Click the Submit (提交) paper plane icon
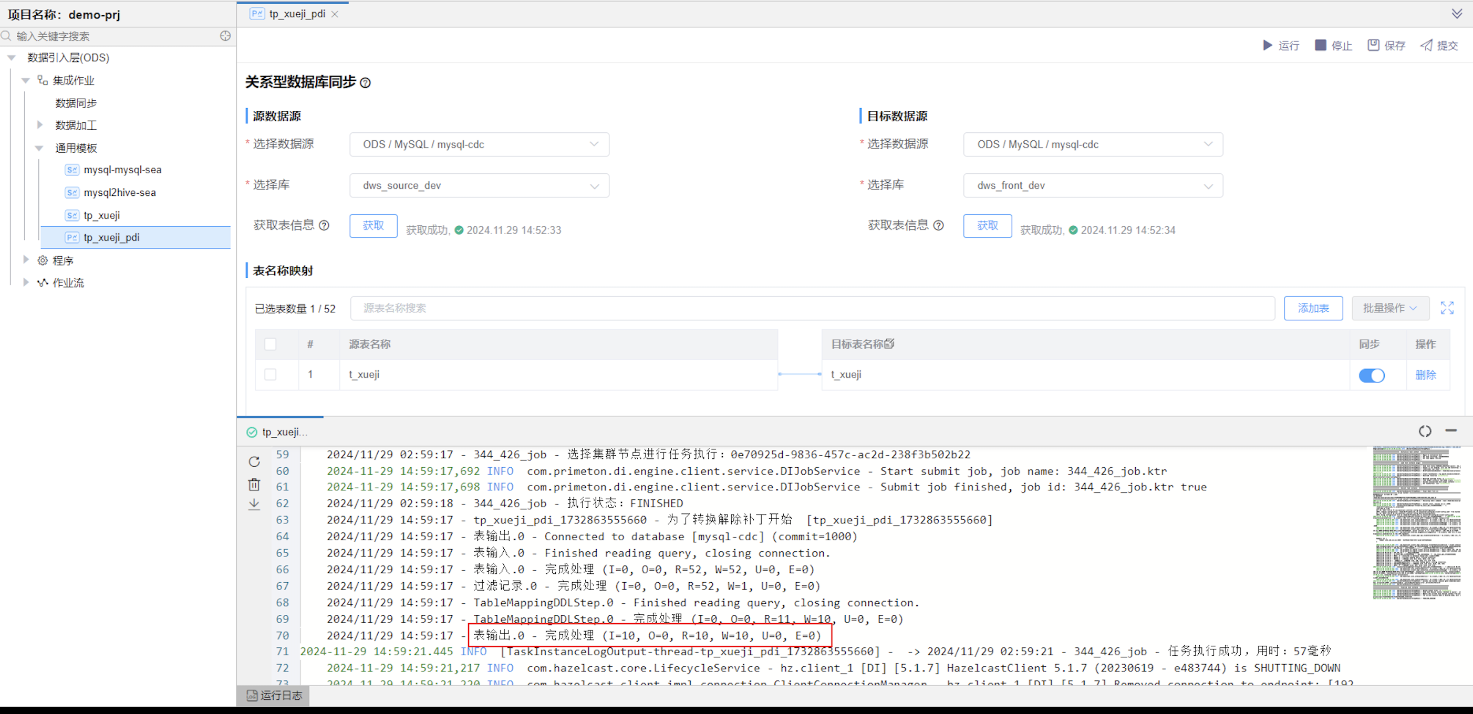1473x714 pixels. [1426, 45]
